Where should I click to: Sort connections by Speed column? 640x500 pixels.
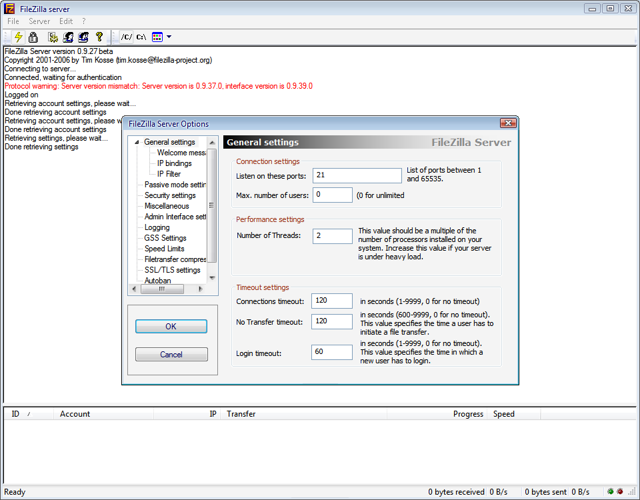514,414
